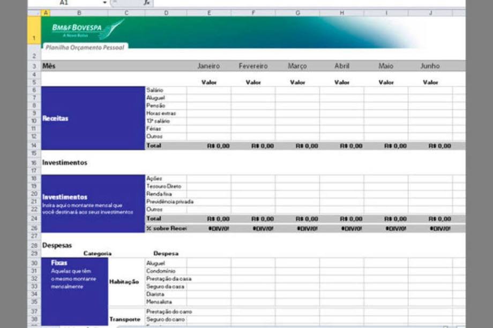Click the BM&F Bovespa logo
Screen dimensions: 493x328
pyautogui.click(x=87, y=29)
